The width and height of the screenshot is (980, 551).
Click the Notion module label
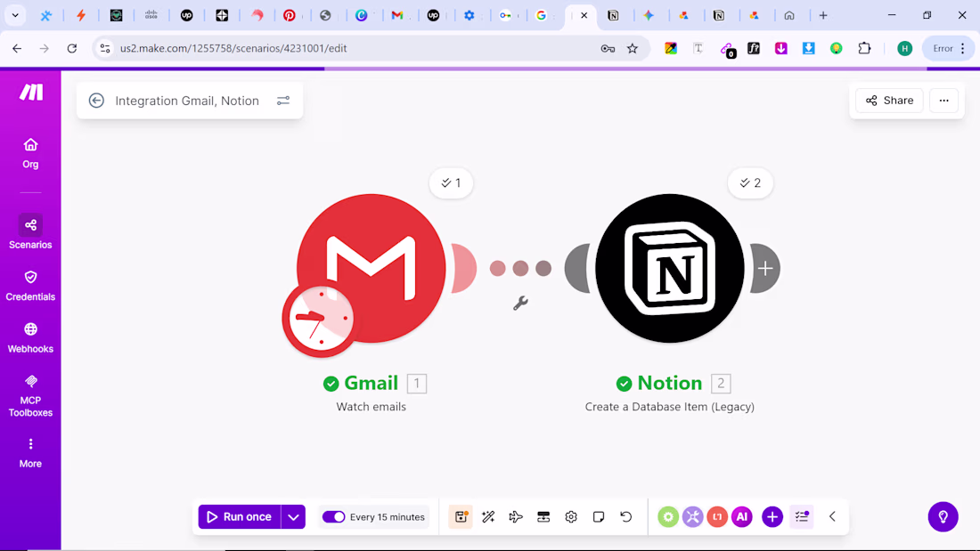pos(670,383)
